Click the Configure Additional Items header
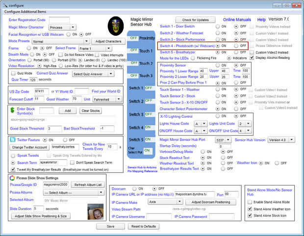Viewport: 304px width, 236px height. (25, 12)
